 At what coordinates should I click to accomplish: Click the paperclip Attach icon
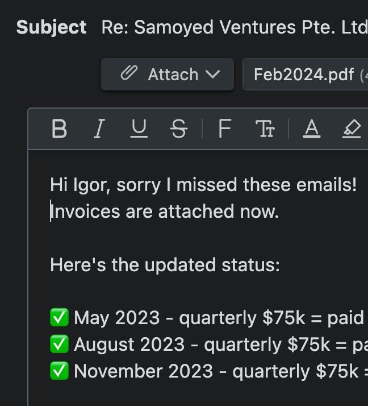pos(129,74)
